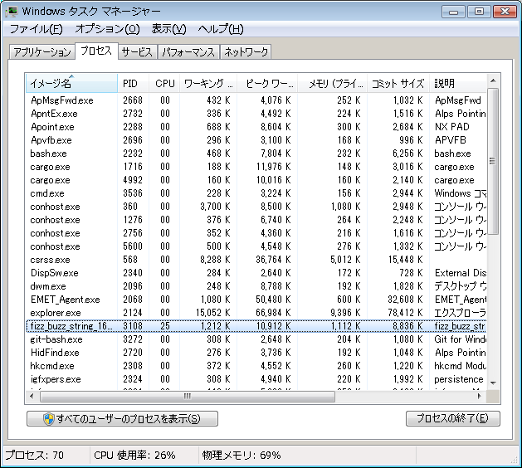Click the vertical scrollbar up arrow

pyautogui.click(x=494, y=80)
